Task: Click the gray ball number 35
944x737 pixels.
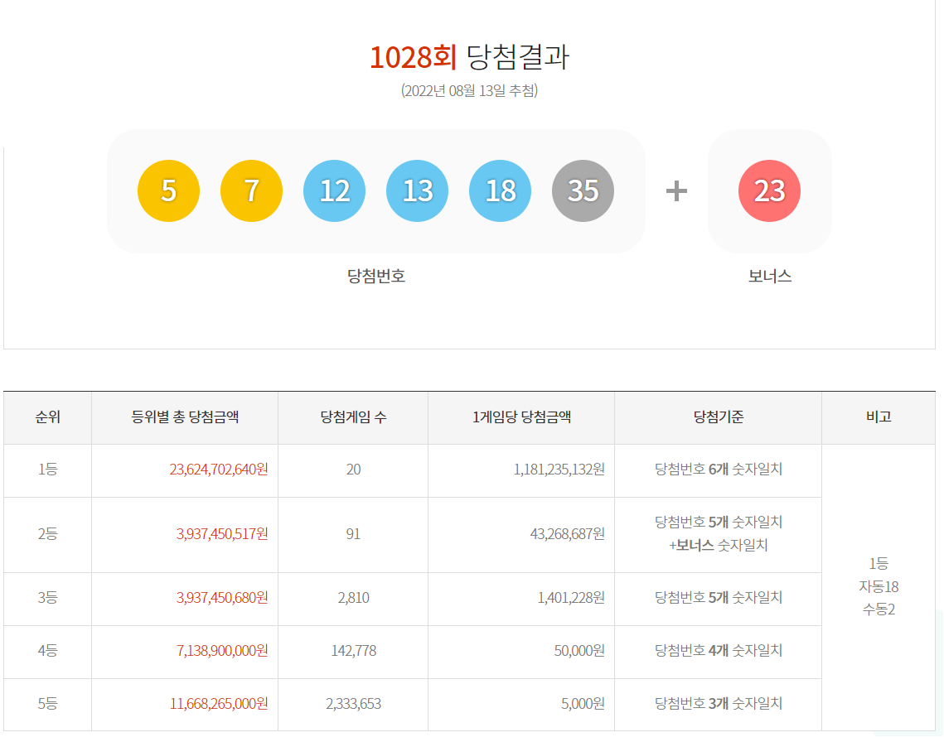Action: (583, 191)
